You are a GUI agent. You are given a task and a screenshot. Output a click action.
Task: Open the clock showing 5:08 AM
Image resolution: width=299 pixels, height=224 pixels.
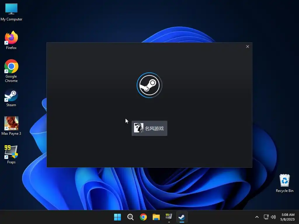[x=288, y=217]
